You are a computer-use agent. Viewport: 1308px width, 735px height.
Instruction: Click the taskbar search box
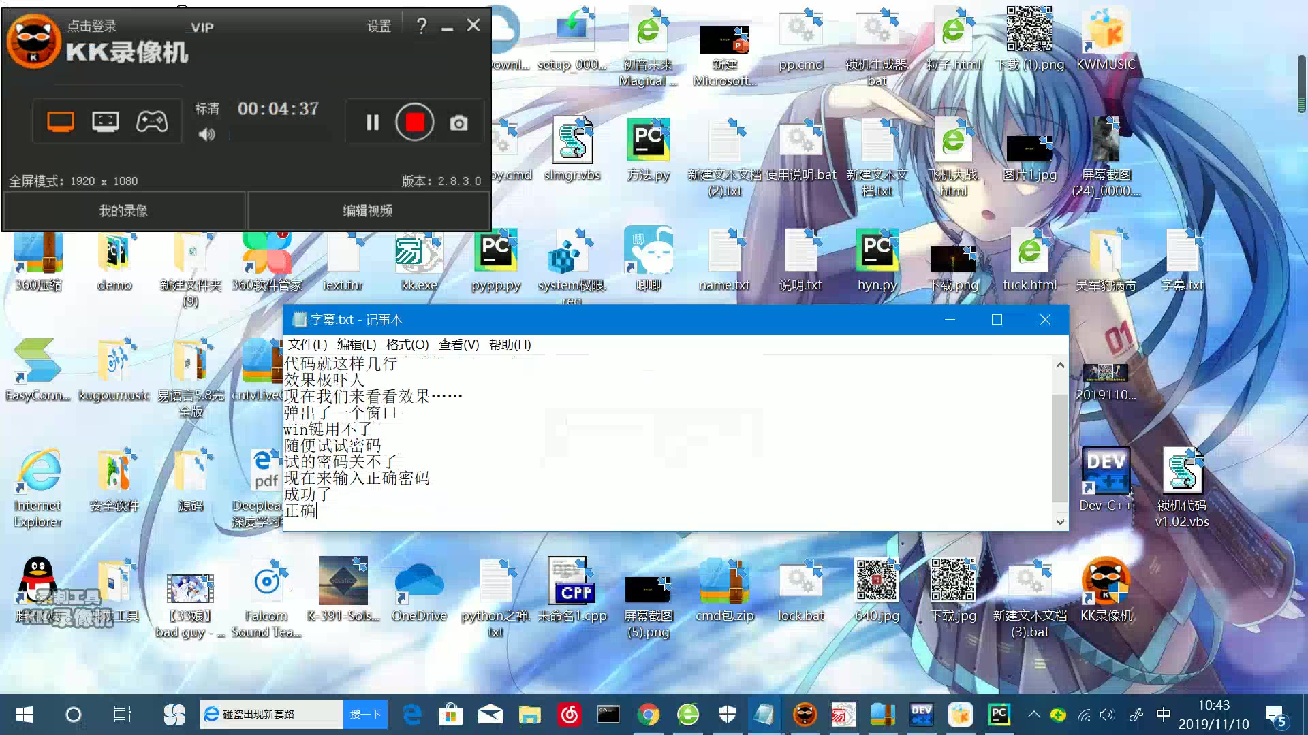[272, 715]
